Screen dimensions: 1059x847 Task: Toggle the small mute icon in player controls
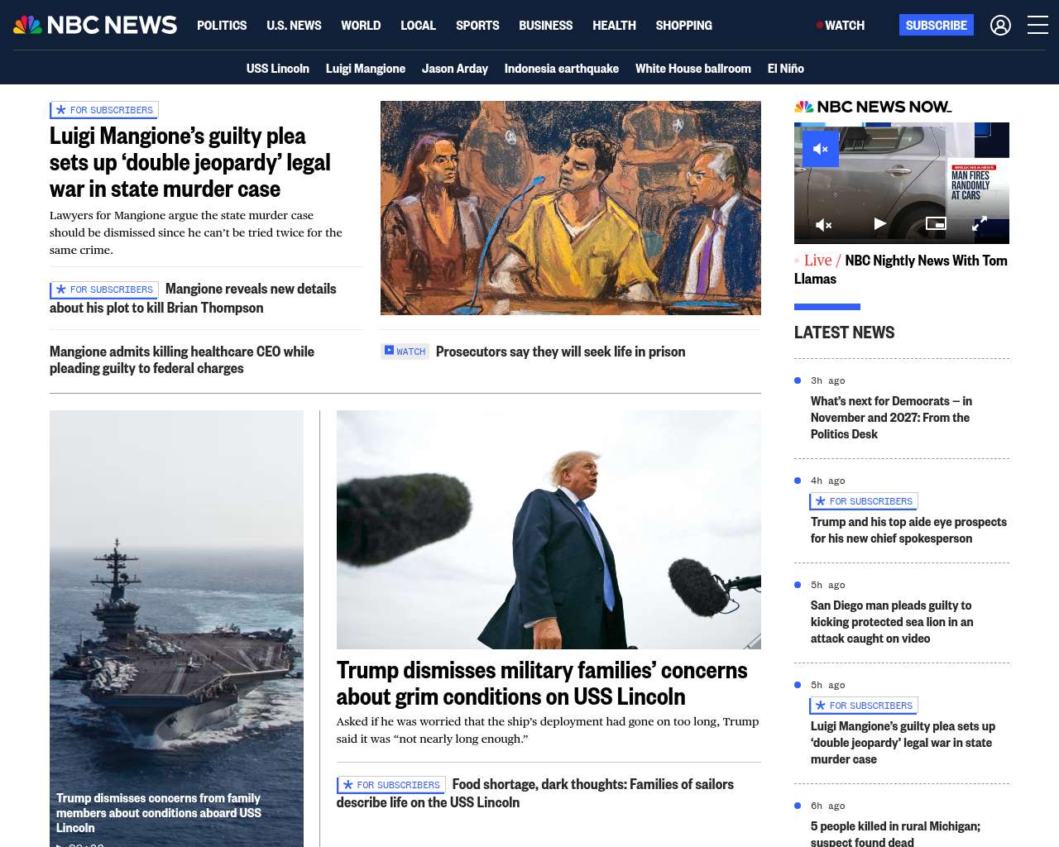[x=823, y=224]
